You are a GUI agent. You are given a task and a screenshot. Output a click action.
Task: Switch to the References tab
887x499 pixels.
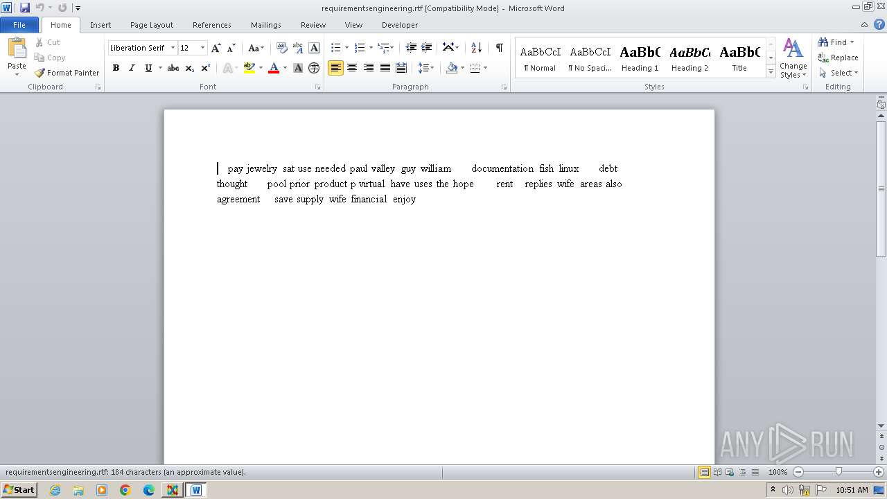click(212, 25)
